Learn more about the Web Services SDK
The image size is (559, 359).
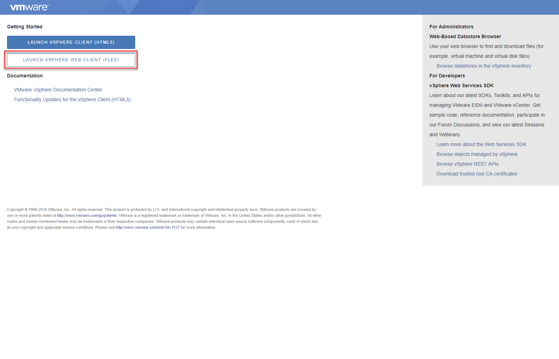[481, 145]
